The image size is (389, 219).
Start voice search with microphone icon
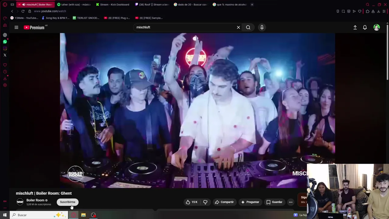[262, 27]
